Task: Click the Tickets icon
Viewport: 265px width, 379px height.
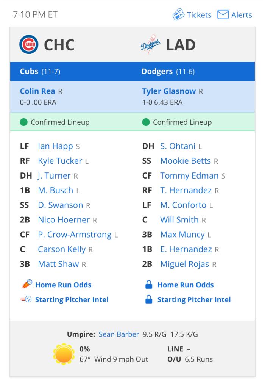Action: (x=178, y=14)
